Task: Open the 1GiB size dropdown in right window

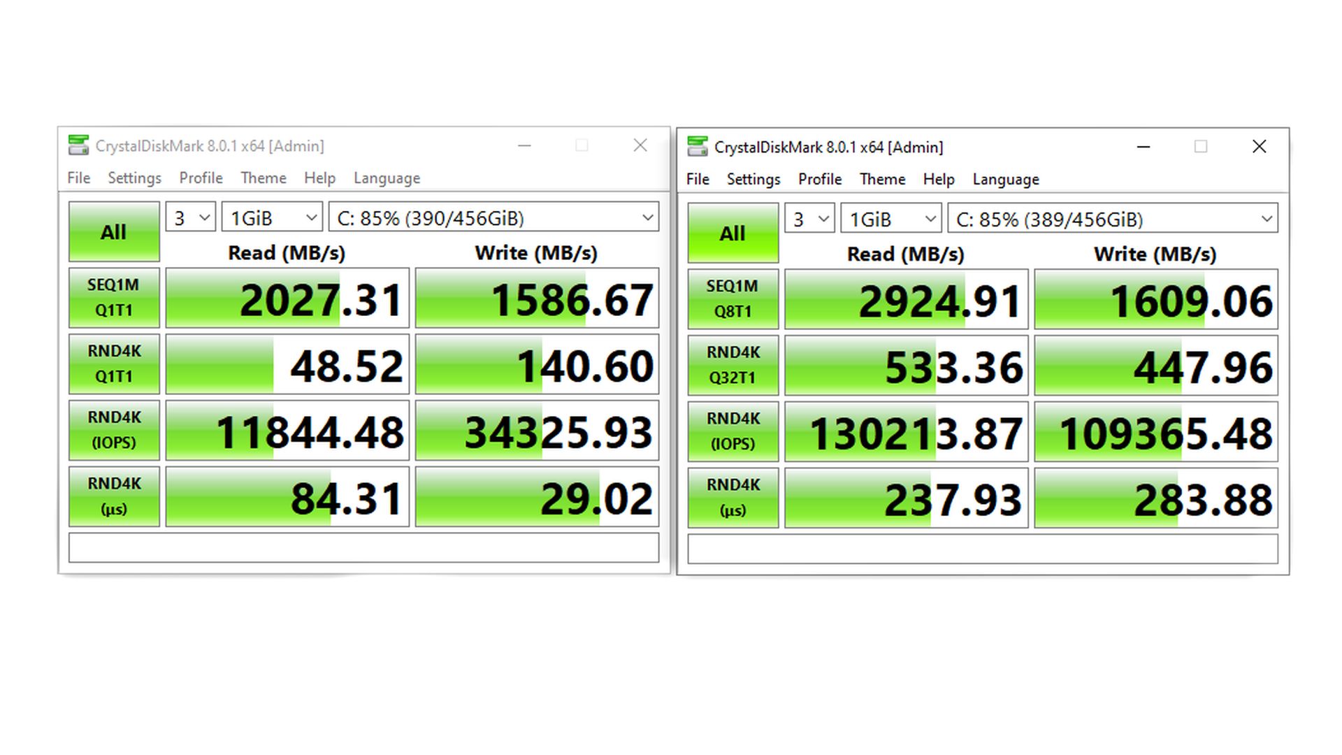Action: tap(891, 220)
